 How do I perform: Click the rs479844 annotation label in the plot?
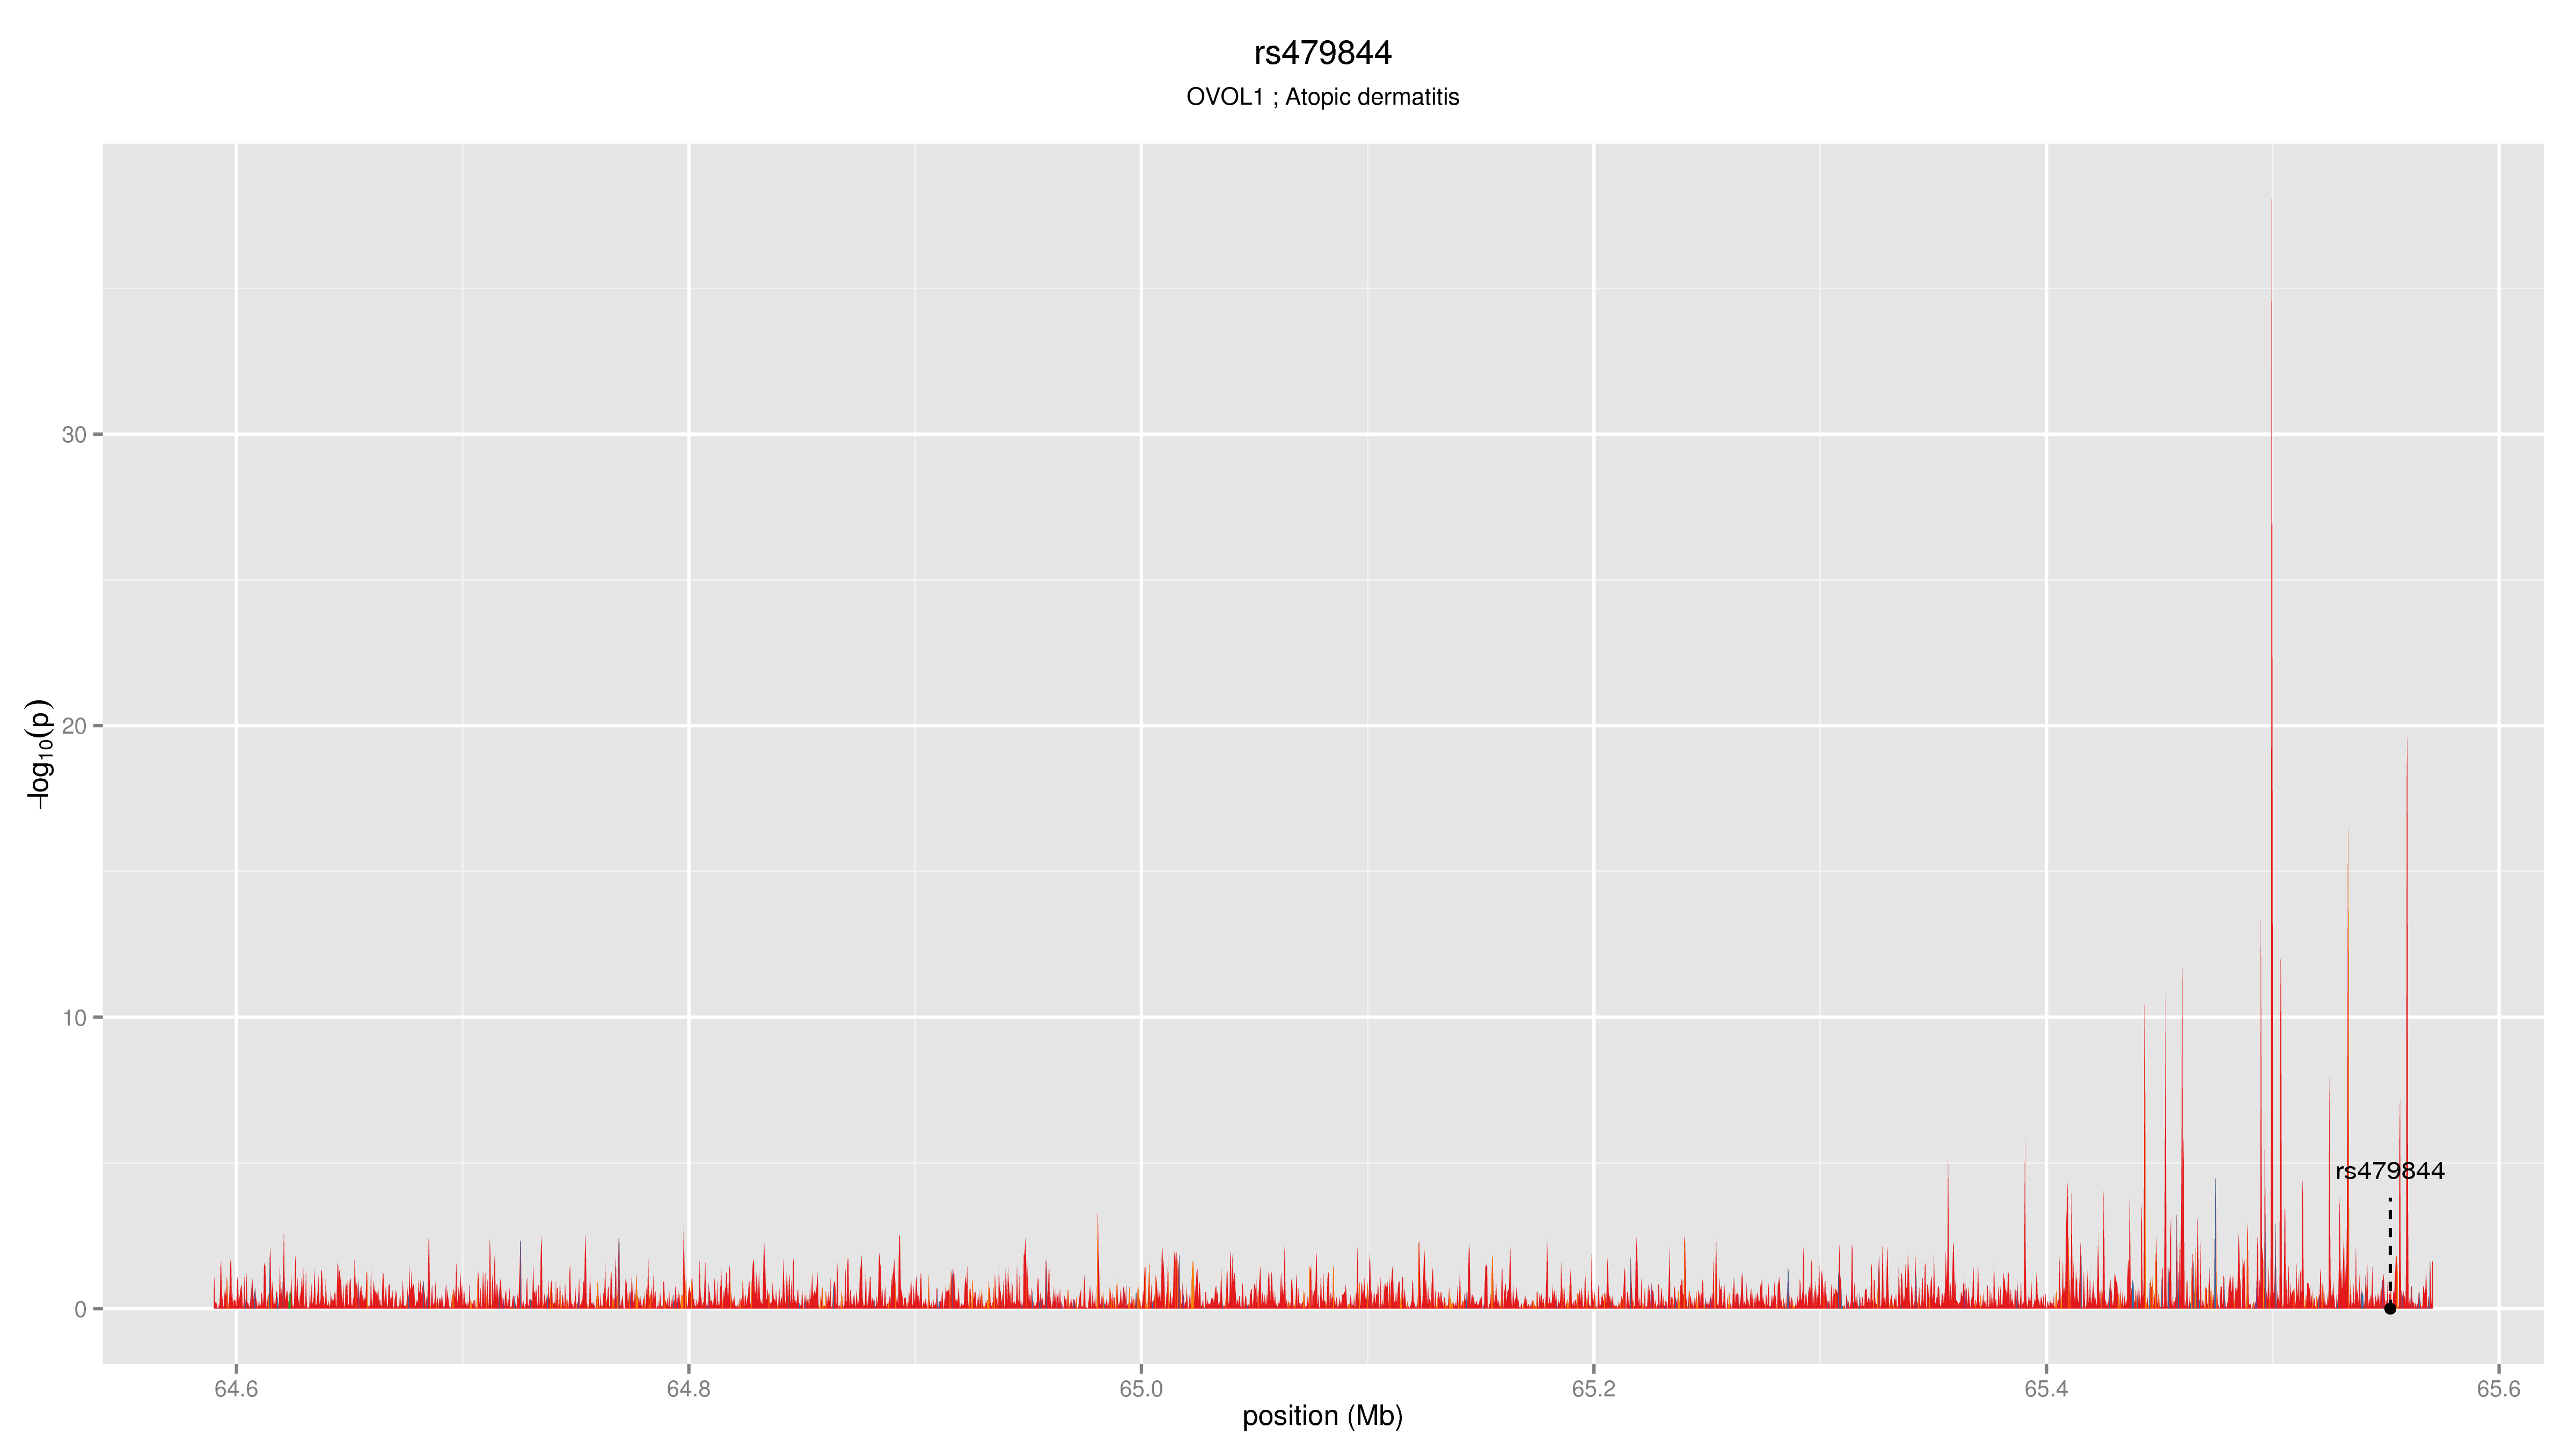click(x=2390, y=1171)
